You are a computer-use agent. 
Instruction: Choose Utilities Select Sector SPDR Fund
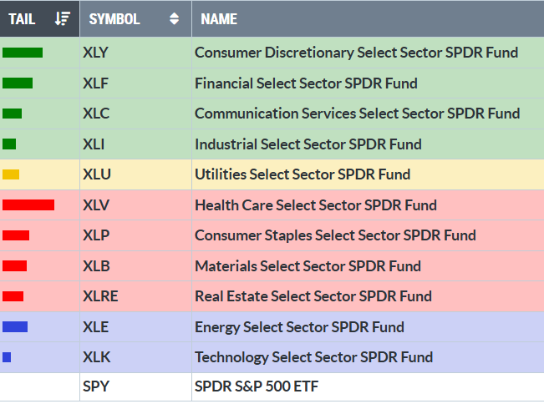click(303, 174)
